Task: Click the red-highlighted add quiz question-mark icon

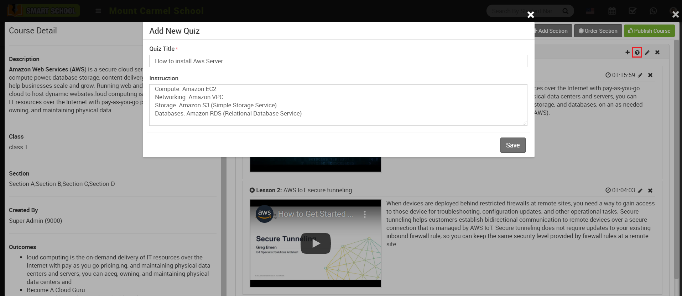Action: click(x=637, y=53)
